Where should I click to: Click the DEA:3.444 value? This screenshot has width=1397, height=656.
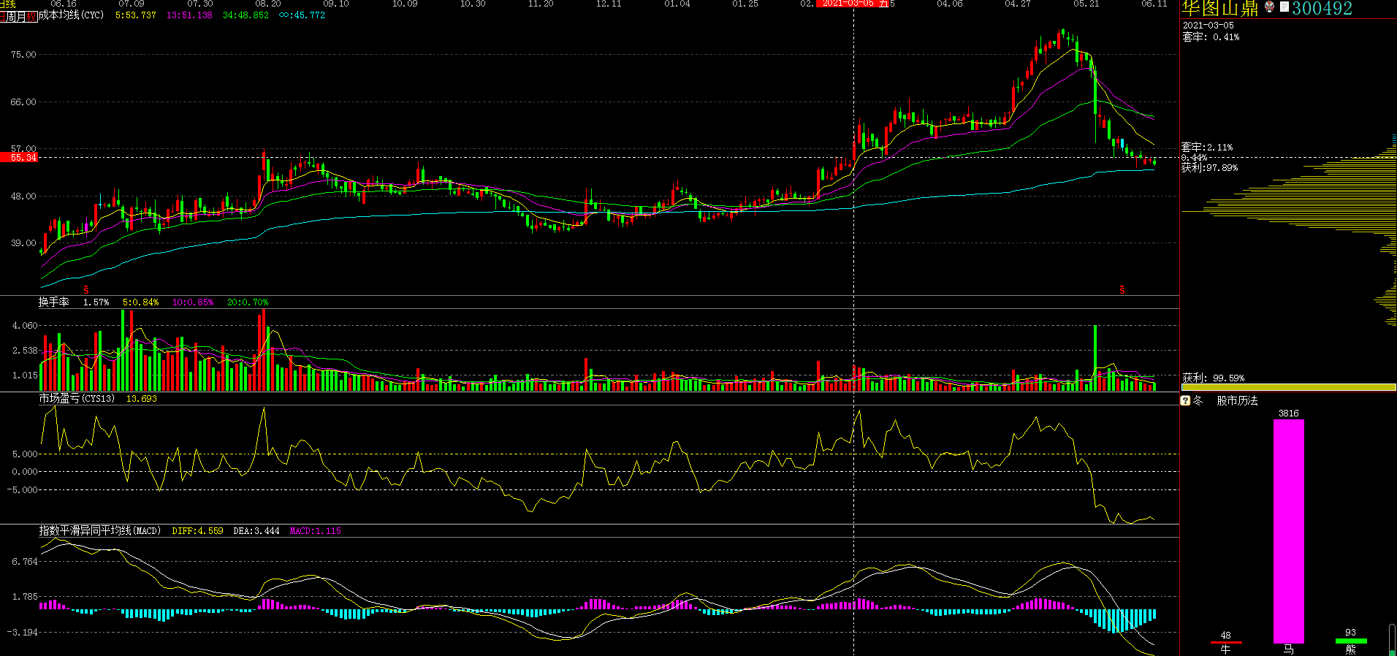coord(256,530)
